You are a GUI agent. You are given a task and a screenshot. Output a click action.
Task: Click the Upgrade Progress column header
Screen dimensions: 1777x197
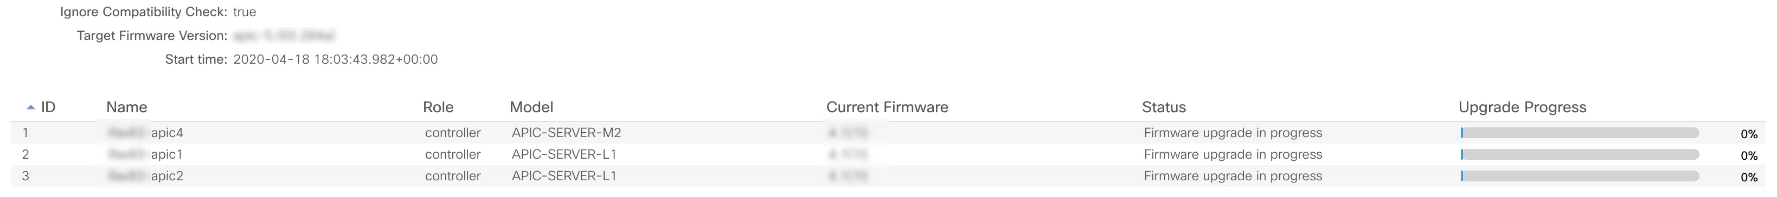point(1523,107)
